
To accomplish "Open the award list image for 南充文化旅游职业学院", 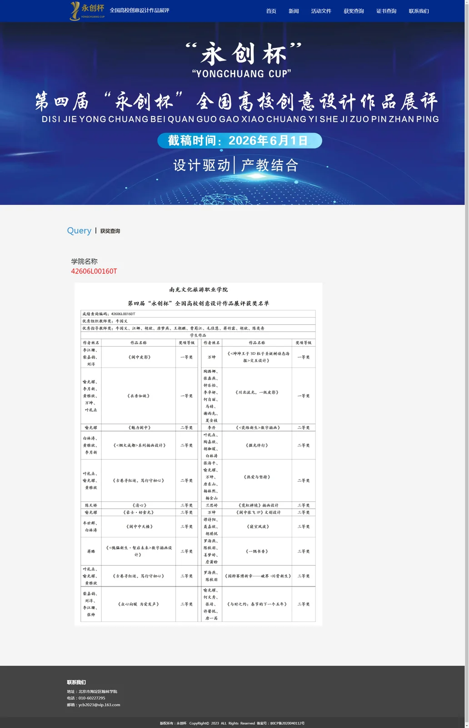I will pyautogui.click(x=198, y=454).
